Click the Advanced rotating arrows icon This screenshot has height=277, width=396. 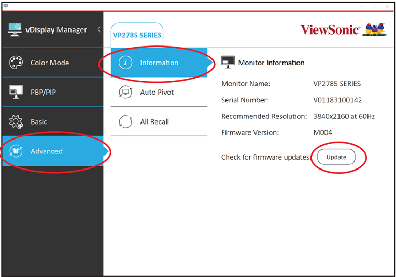point(16,151)
